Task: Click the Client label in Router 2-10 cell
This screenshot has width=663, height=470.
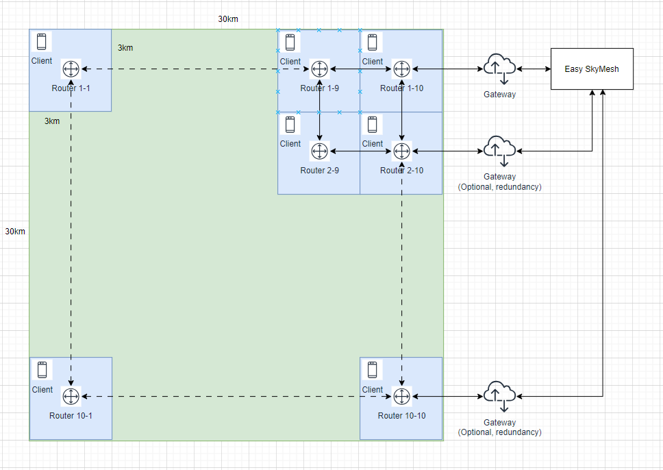Action: [372, 144]
